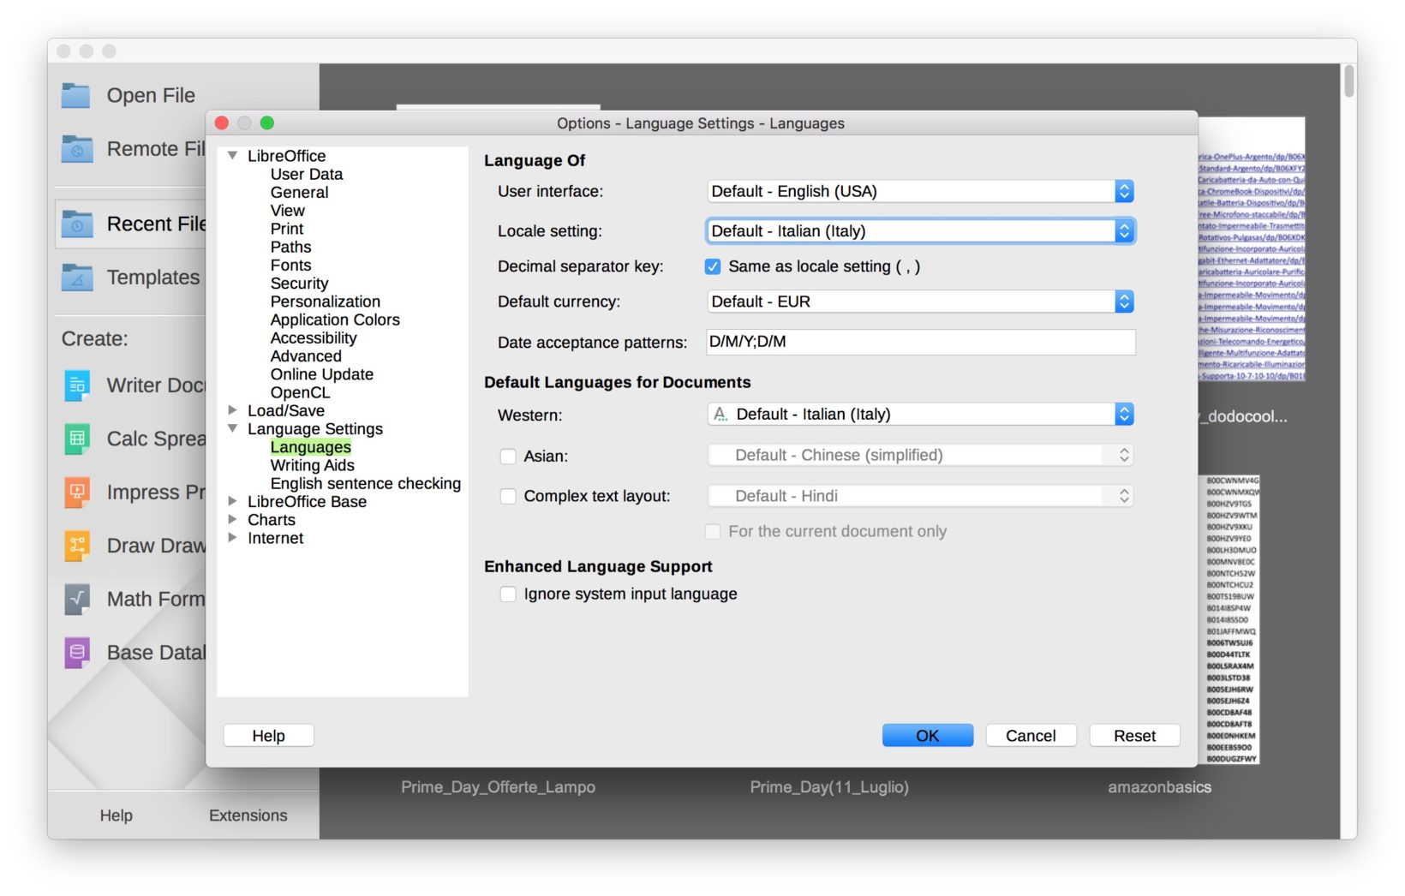
Task: Click Help in Start Center sidebar
Action: pyautogui.click(x=116, y=815)
